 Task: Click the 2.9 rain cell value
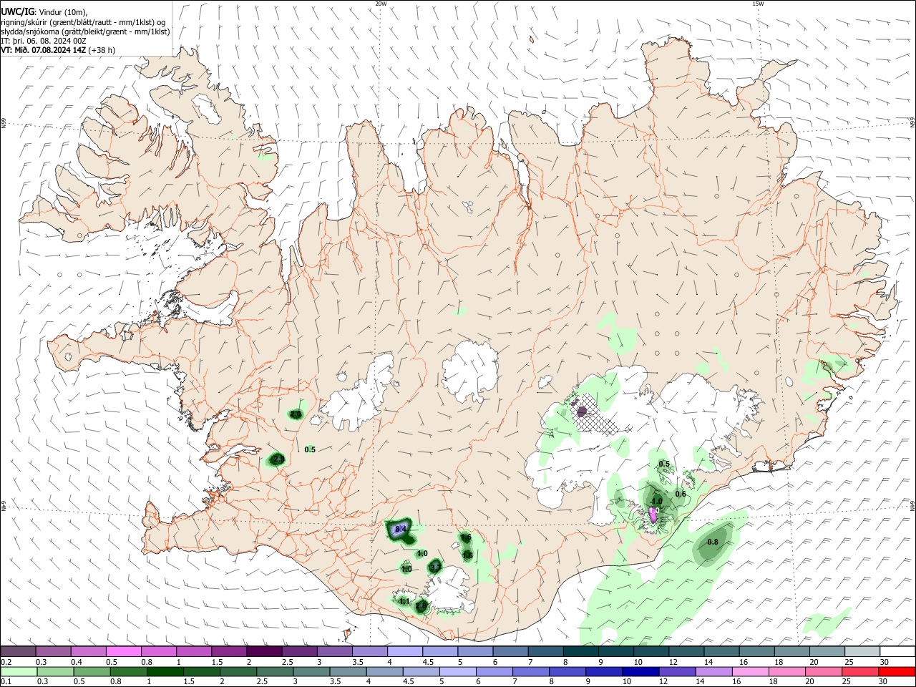coord(278,459)
